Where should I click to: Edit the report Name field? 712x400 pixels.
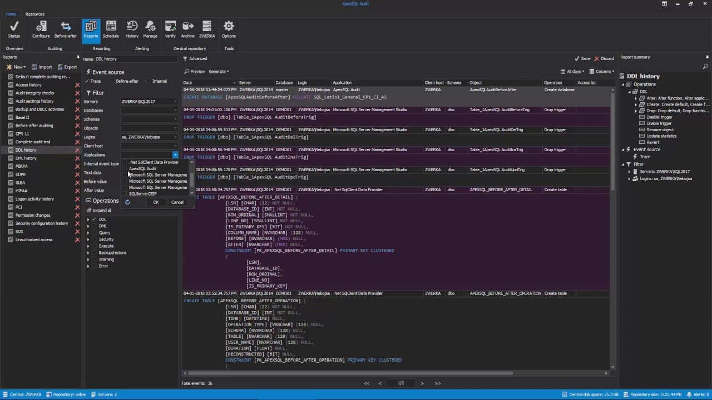[x=136, y=59]
